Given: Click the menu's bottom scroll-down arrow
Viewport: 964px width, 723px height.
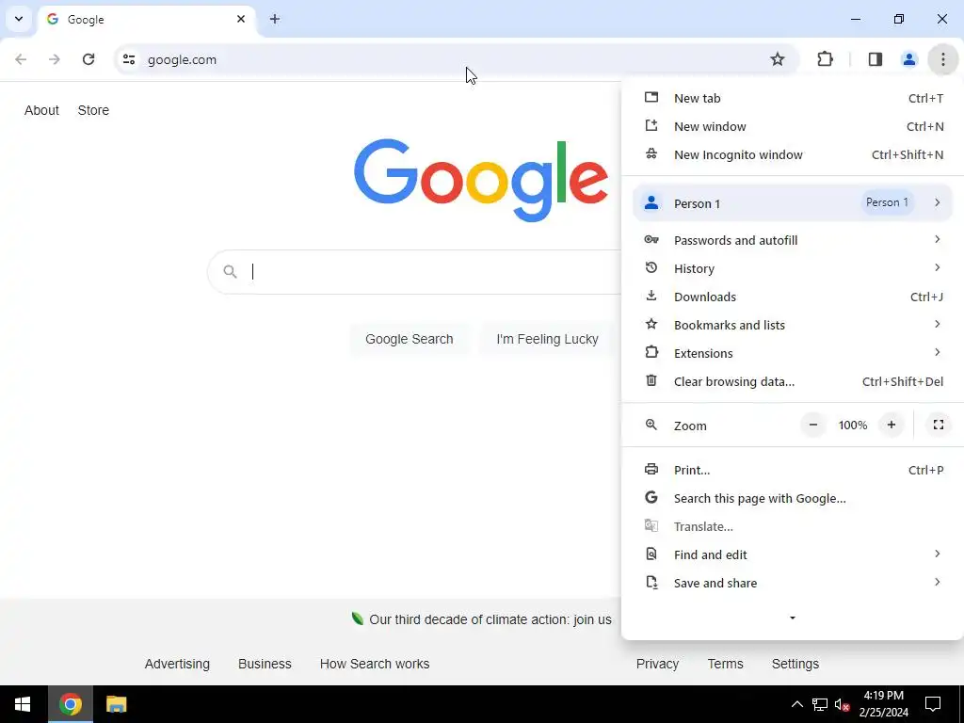Looking at the screenshot, I should coord(793,618).
